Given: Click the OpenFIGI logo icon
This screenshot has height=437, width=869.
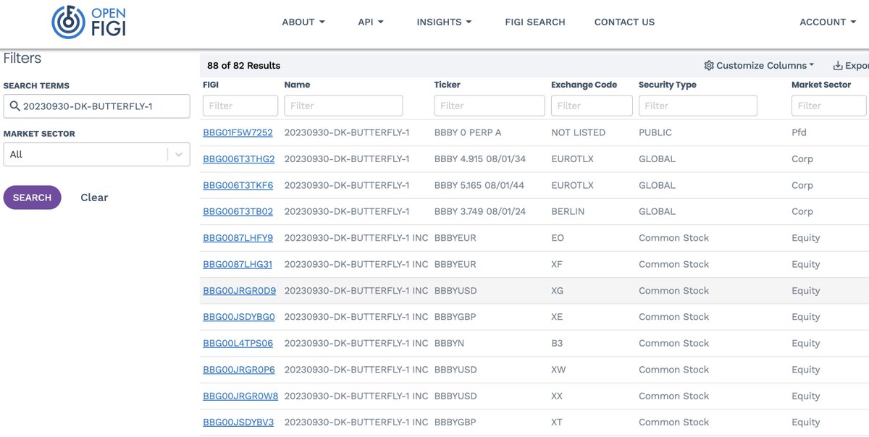Looking at the screenshot, I should 69,22.
